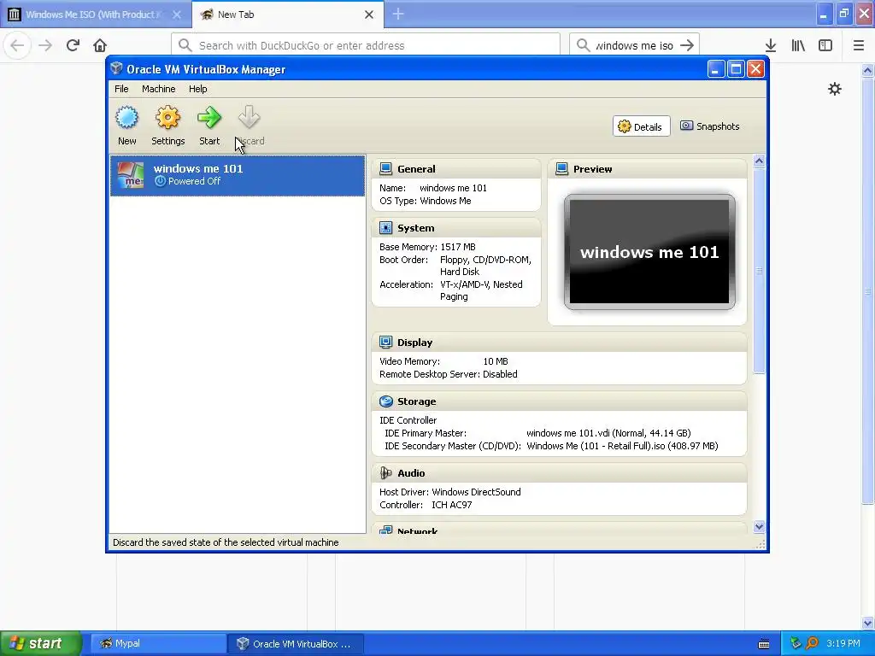Select the New Tab browser tab

288,15
